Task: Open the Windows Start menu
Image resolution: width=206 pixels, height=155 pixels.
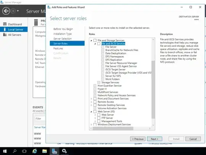Action: [x=5, y=151]
